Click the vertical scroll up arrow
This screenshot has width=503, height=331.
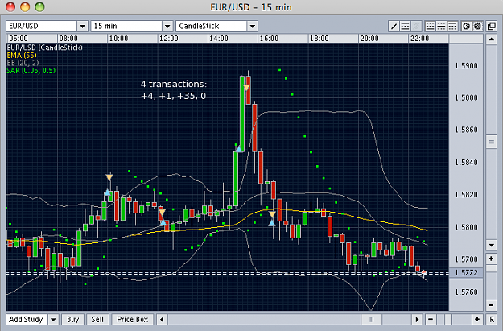[491, 39]
